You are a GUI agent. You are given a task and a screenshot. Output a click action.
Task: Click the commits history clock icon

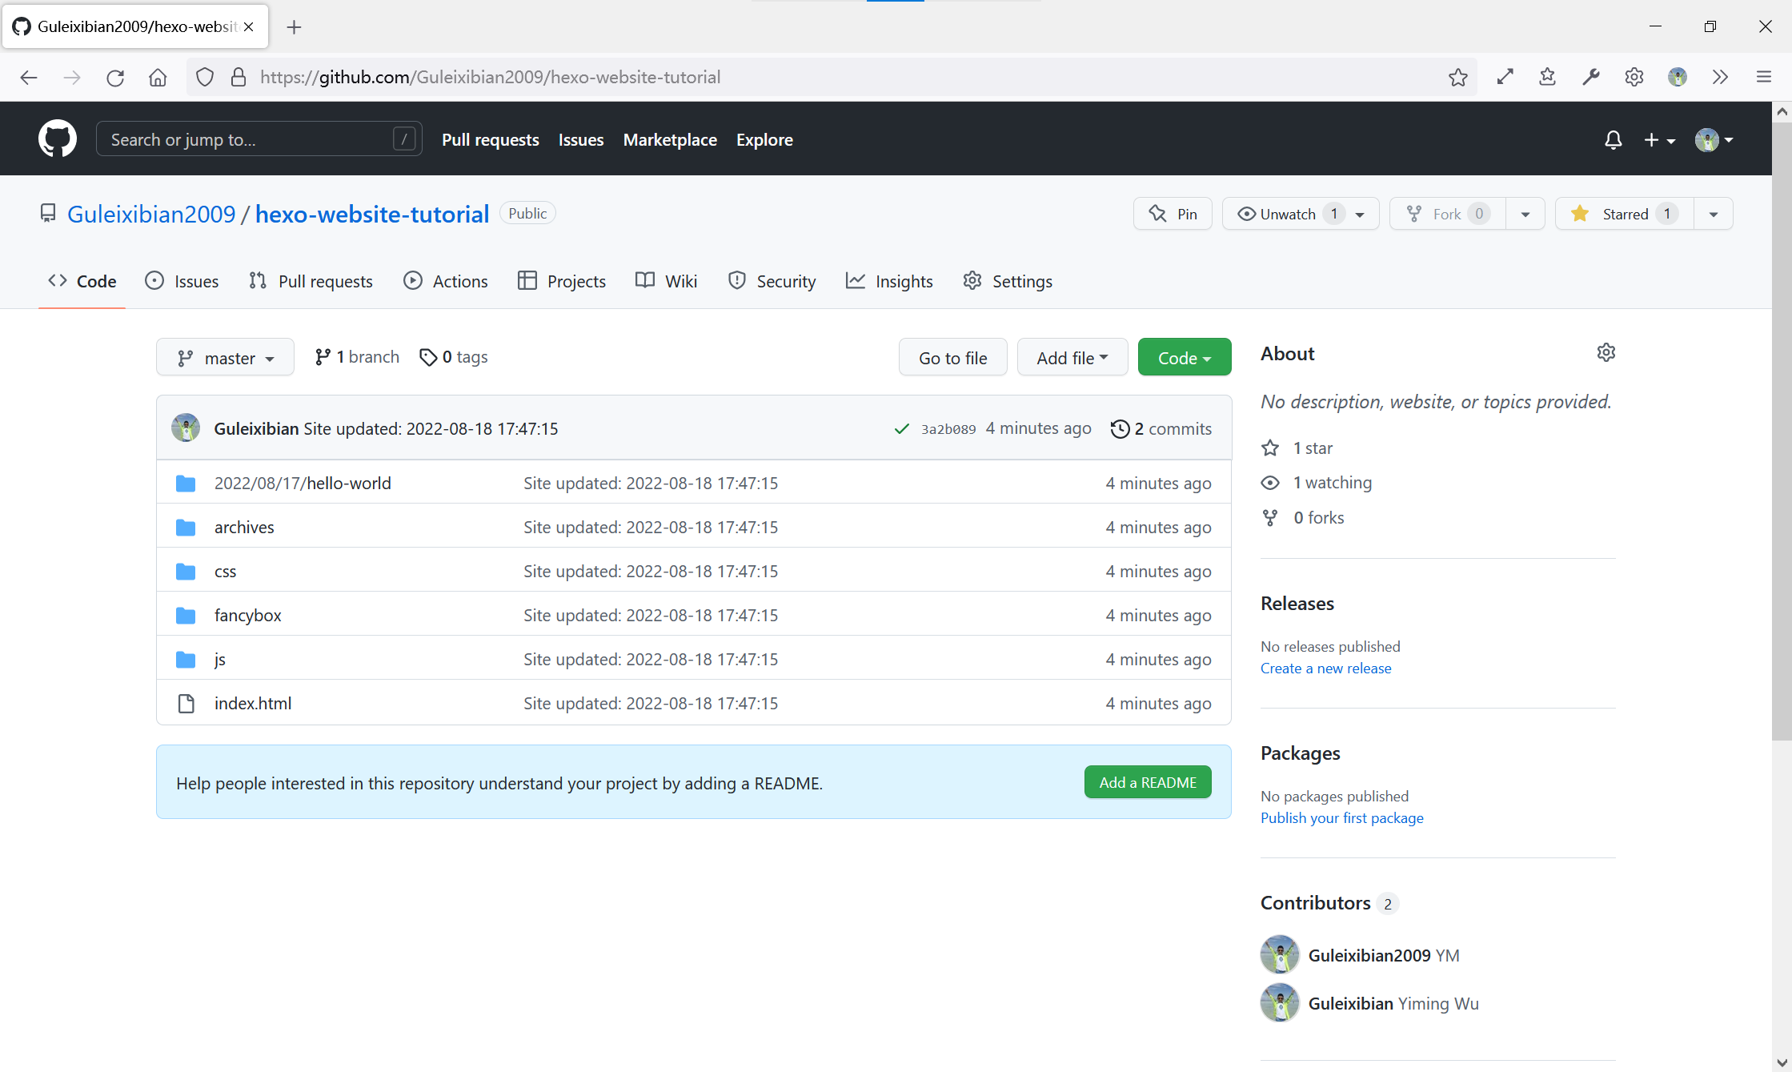[1120, 429]
